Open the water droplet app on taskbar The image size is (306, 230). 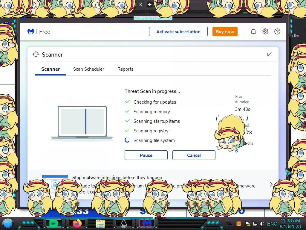coord(124,224)
